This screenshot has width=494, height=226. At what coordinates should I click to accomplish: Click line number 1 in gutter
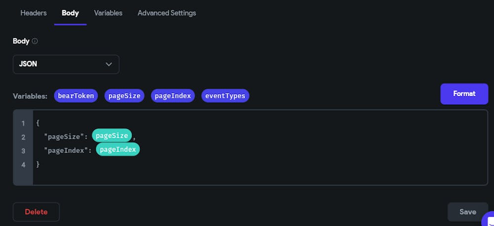click(23, 123)
